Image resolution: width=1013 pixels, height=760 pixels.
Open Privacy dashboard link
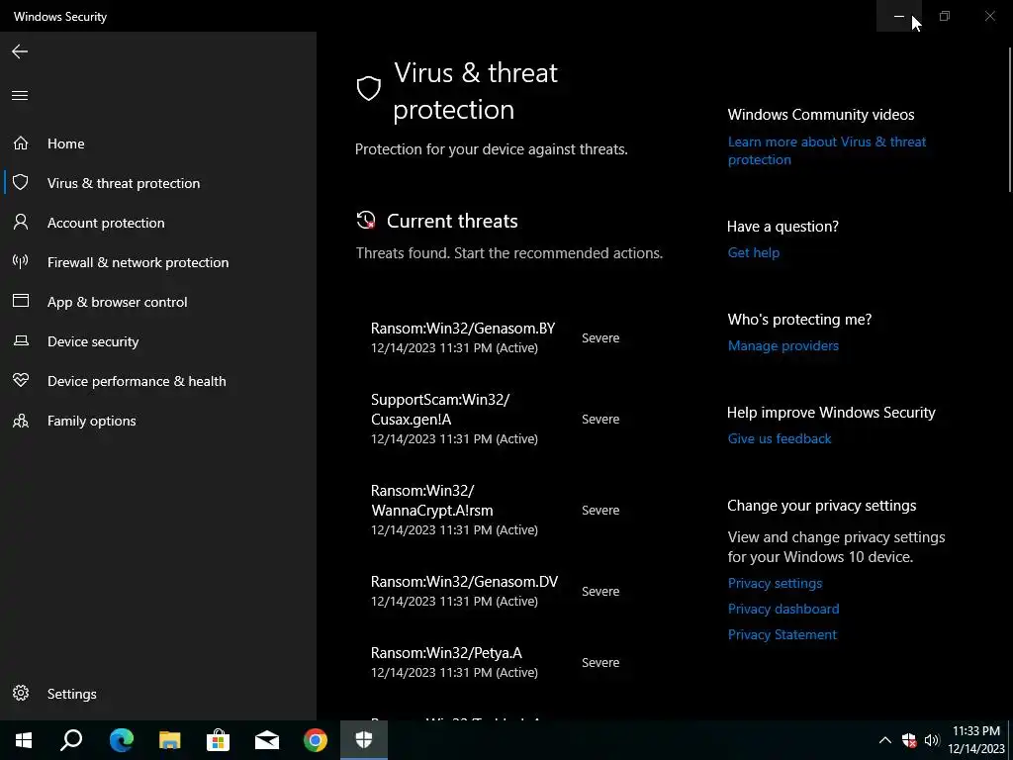[x=783, y=609]
